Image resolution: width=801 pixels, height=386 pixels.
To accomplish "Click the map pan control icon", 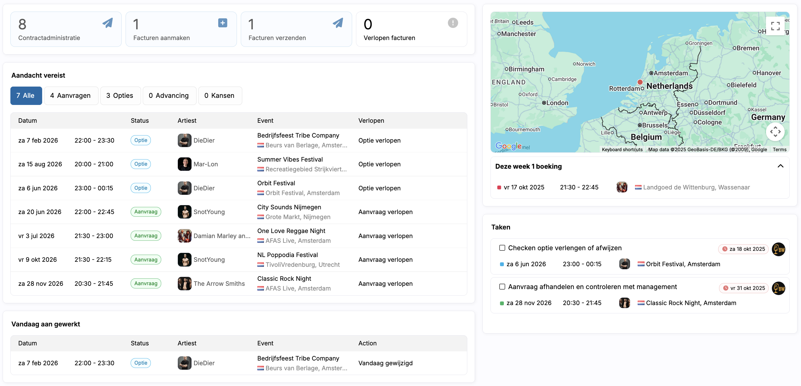I will [775, 132].
